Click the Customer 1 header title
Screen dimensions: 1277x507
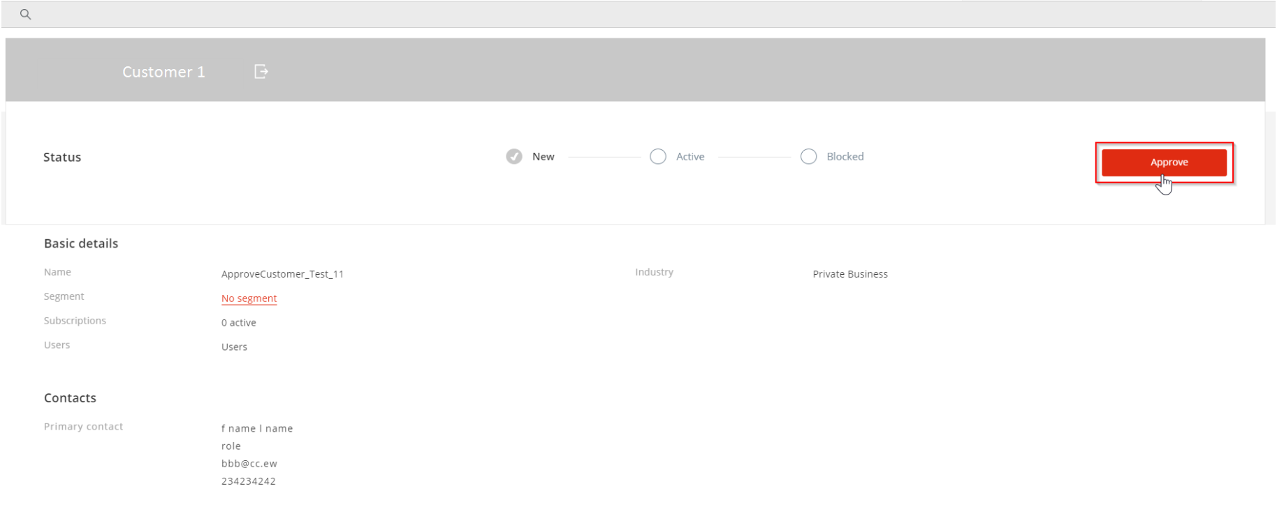click(163, 72)
